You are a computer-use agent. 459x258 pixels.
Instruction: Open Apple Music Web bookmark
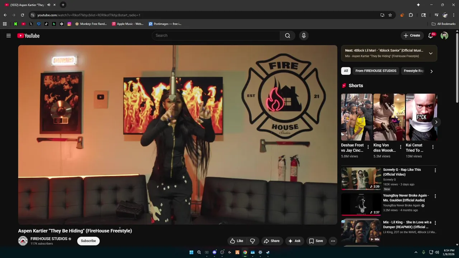[128, 24]
